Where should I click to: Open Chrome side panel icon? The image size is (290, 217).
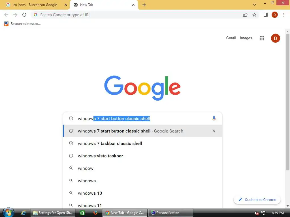click(266, 15)
